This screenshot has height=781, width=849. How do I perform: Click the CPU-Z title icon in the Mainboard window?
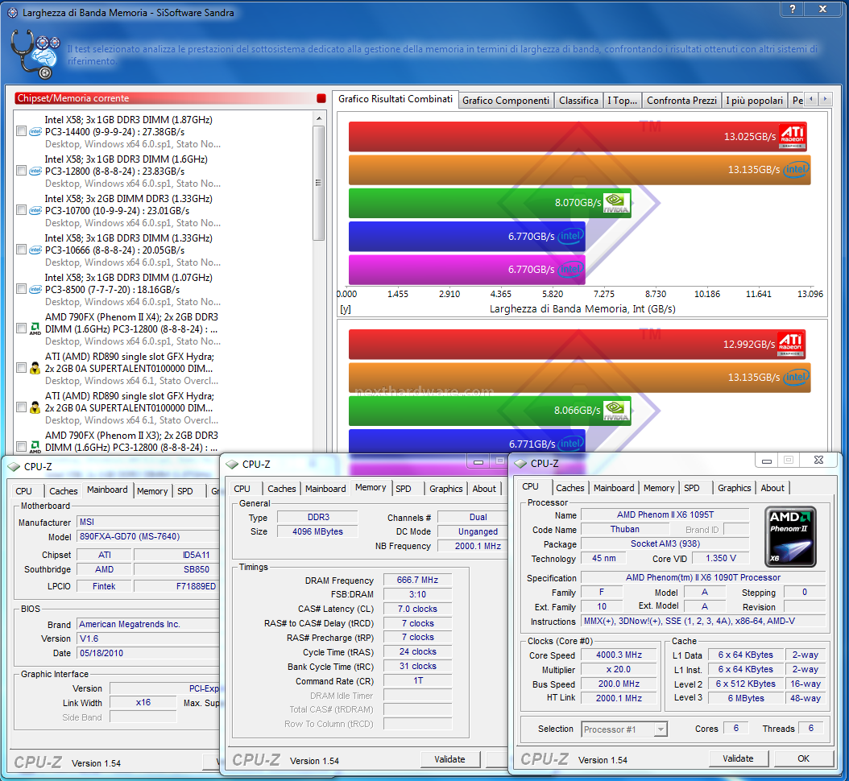pyautogui.click(x=13, y=466)
